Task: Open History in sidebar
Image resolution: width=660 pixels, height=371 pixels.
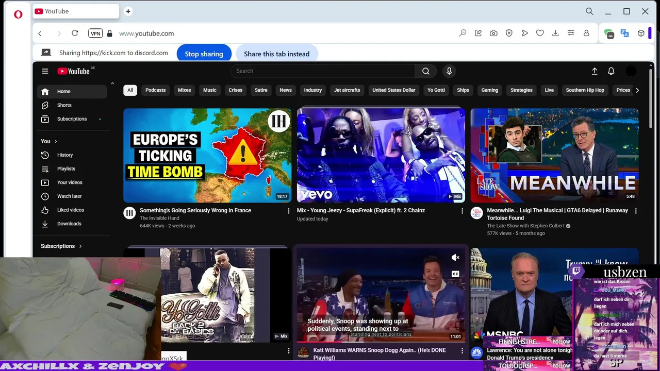Action: pyautogui.click(x=72, y=155)
